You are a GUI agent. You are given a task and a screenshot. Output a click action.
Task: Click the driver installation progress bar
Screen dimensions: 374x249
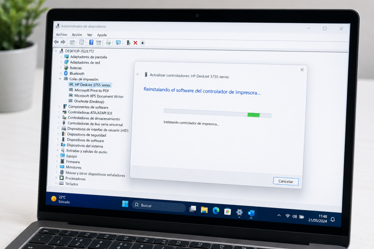click(218, 113)
